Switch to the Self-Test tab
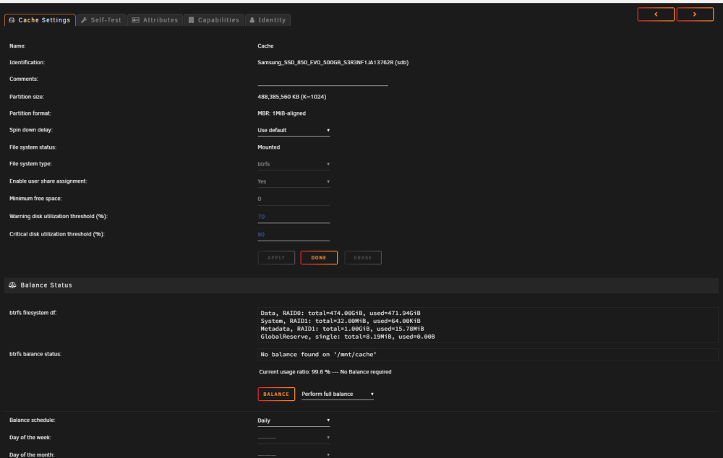 pos(101,20)
